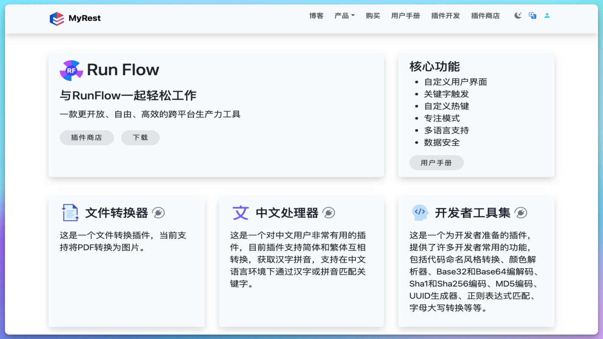Click the 文 character icon of 中文处理器

pos(240,212)
